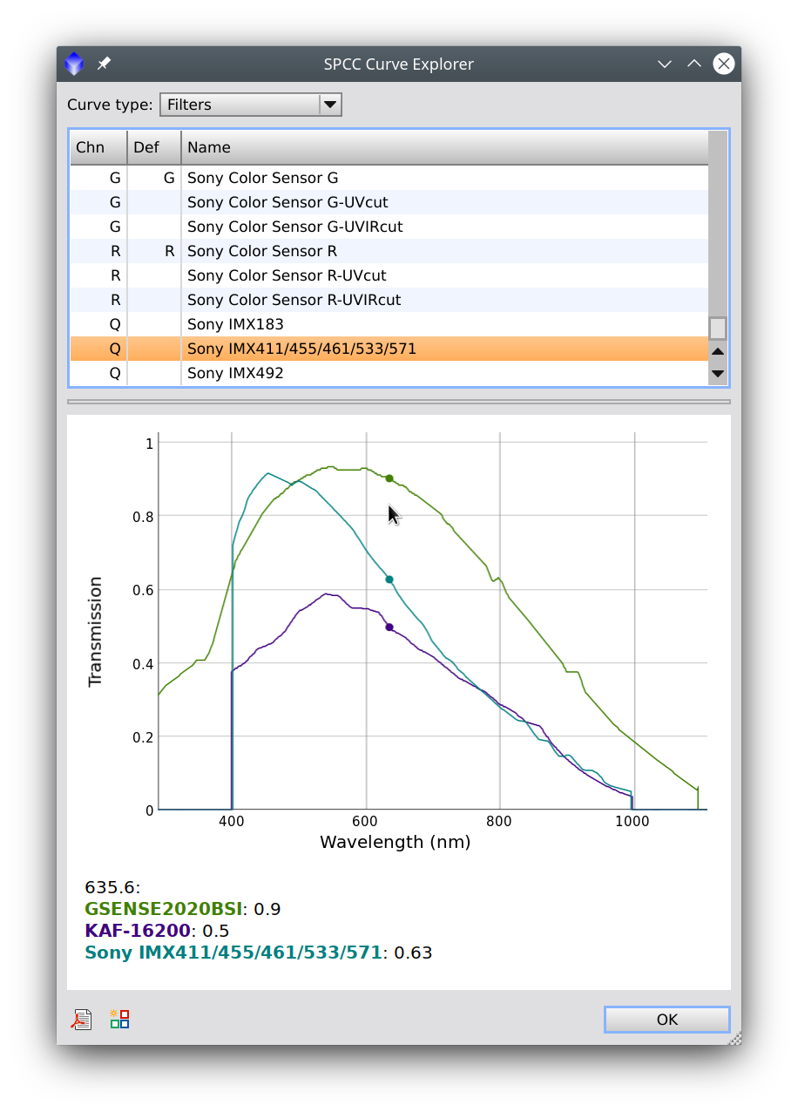Screen dimensions: 798x1112
Task: Select Sony Color Sensor G-UVIRcut row
Action: [389, 227]
